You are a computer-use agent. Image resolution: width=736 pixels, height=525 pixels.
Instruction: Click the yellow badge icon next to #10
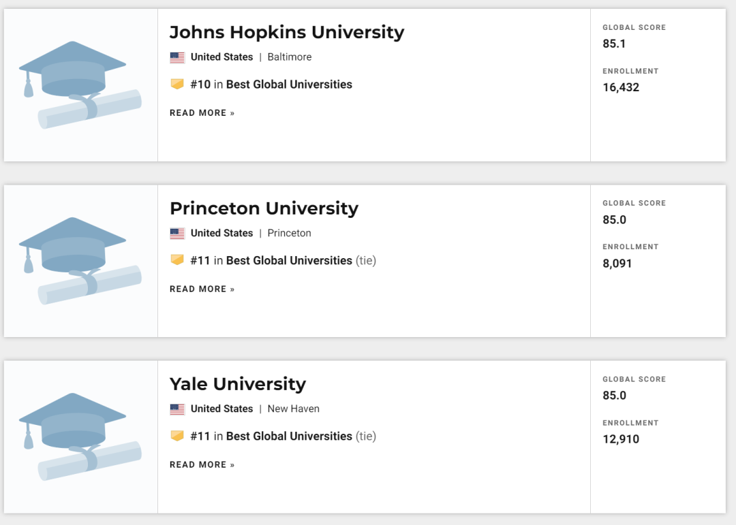coord(177,84)
